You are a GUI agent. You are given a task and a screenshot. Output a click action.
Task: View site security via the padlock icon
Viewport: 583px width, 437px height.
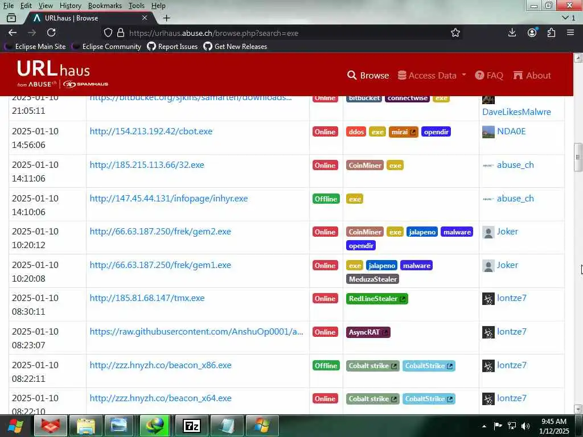[121, 32]
